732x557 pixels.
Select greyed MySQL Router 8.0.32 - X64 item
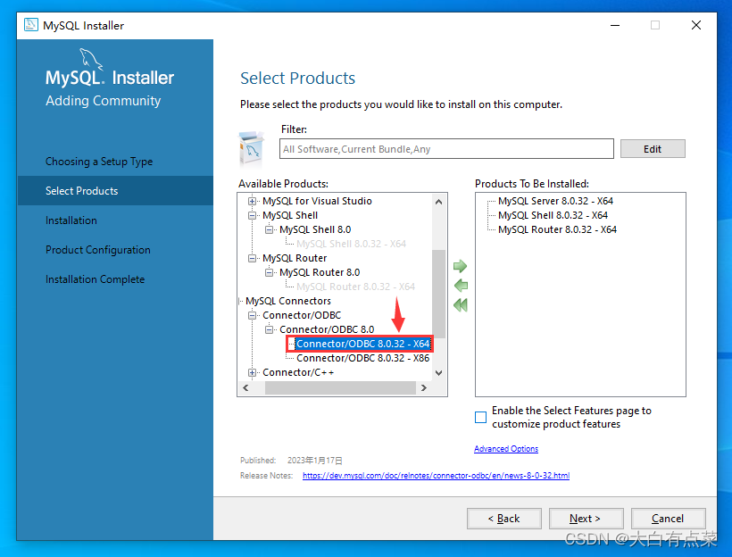click(x=355, y=287)
